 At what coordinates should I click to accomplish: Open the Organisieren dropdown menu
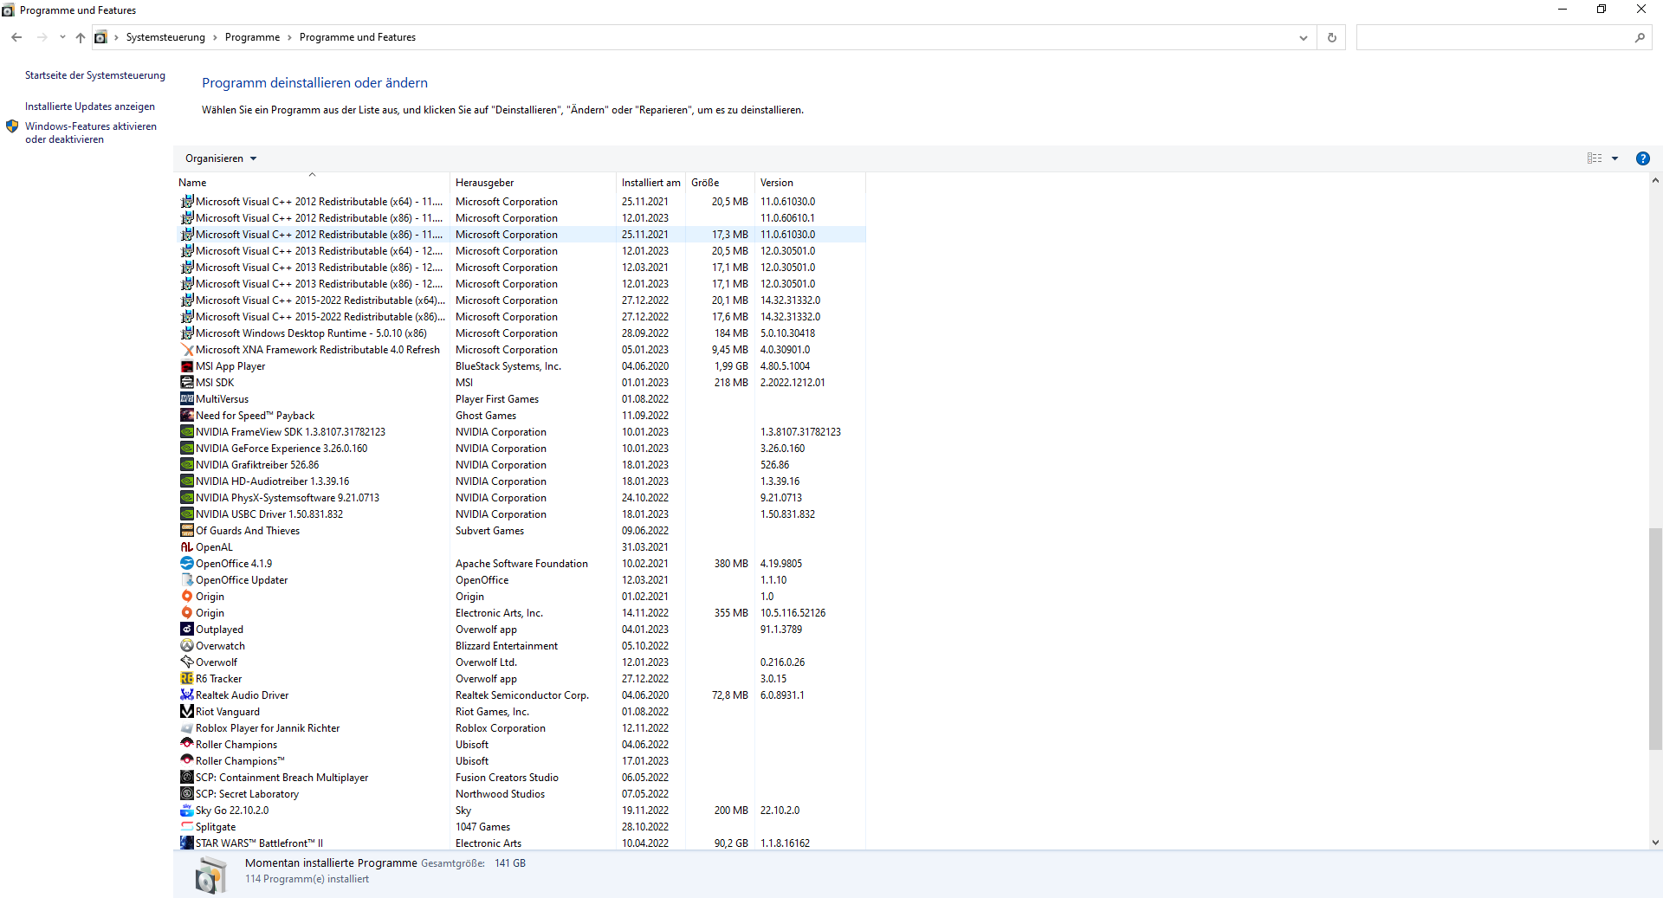click(221, 158)
